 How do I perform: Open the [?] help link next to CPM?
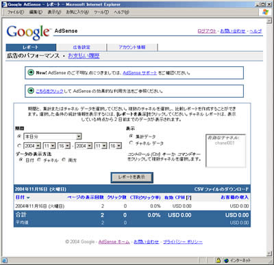188,197
